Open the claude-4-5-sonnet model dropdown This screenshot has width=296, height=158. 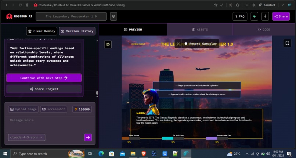tap(26, 137)
